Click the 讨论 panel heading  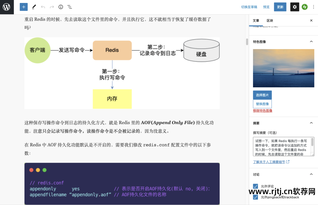pos(256,174)
